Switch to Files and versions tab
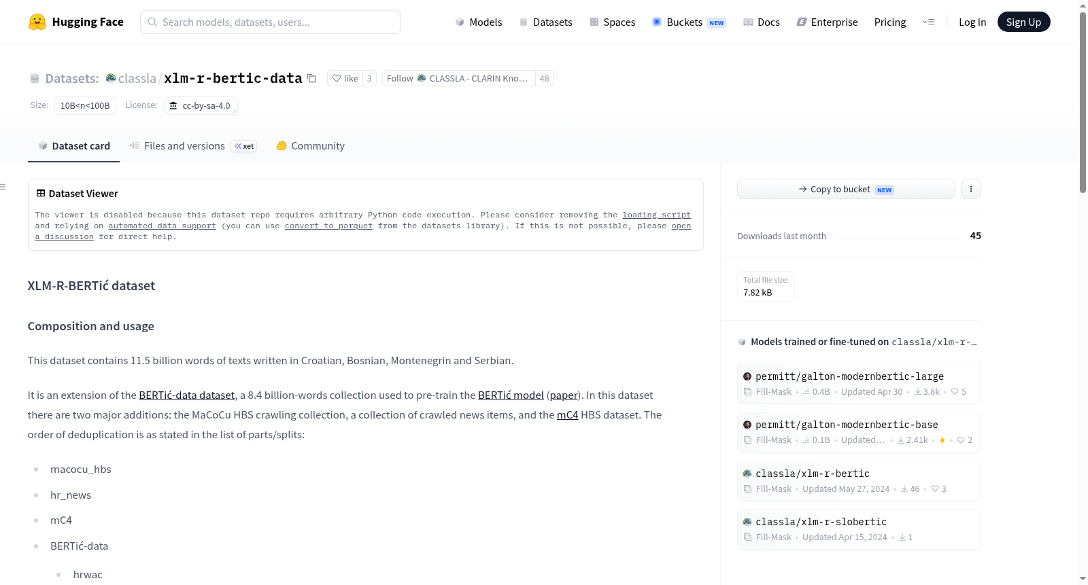 193,145
